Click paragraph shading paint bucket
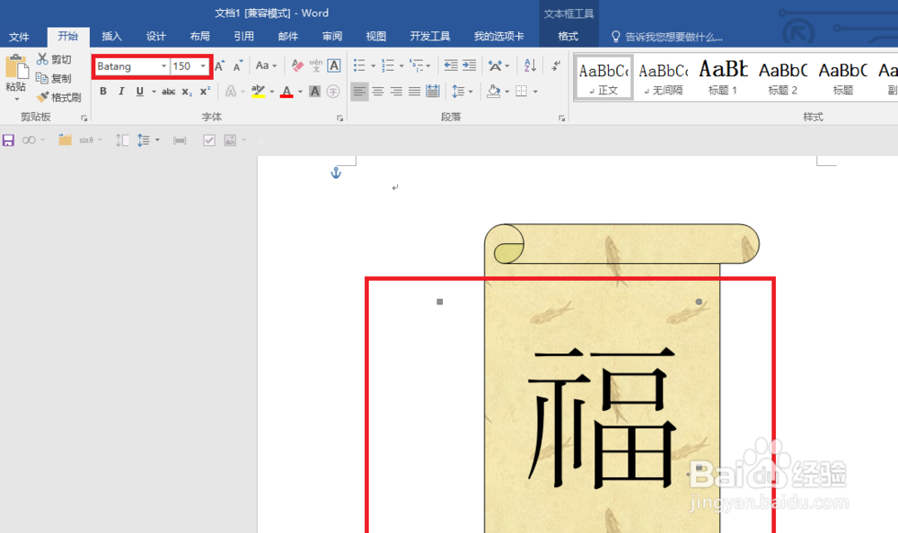898x533 pixels. click(x=493, y=92)
